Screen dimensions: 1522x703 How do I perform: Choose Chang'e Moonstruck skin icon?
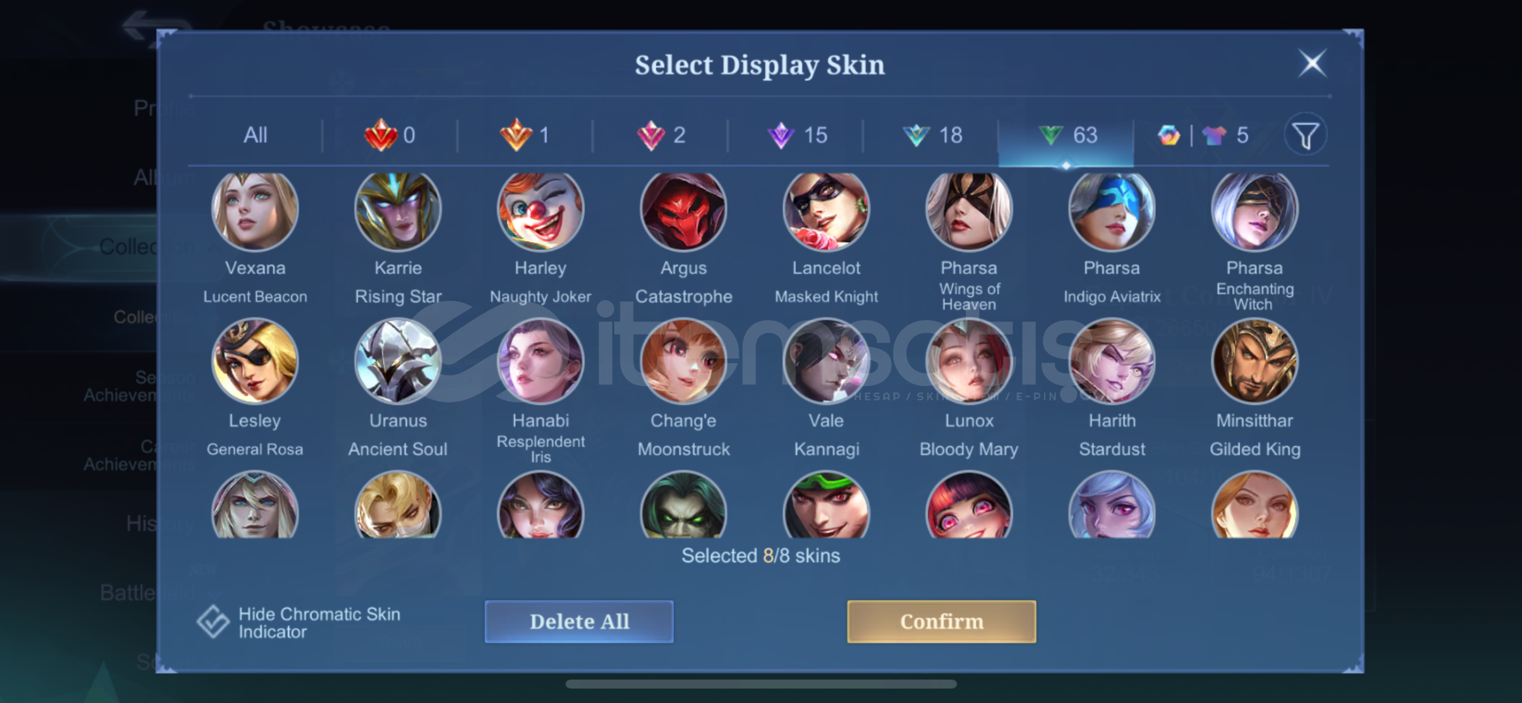click(x=683, y=361)
